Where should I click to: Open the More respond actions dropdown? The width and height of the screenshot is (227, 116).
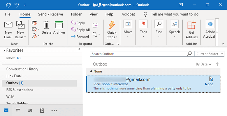pyautogui.click(x=96, y=34)
